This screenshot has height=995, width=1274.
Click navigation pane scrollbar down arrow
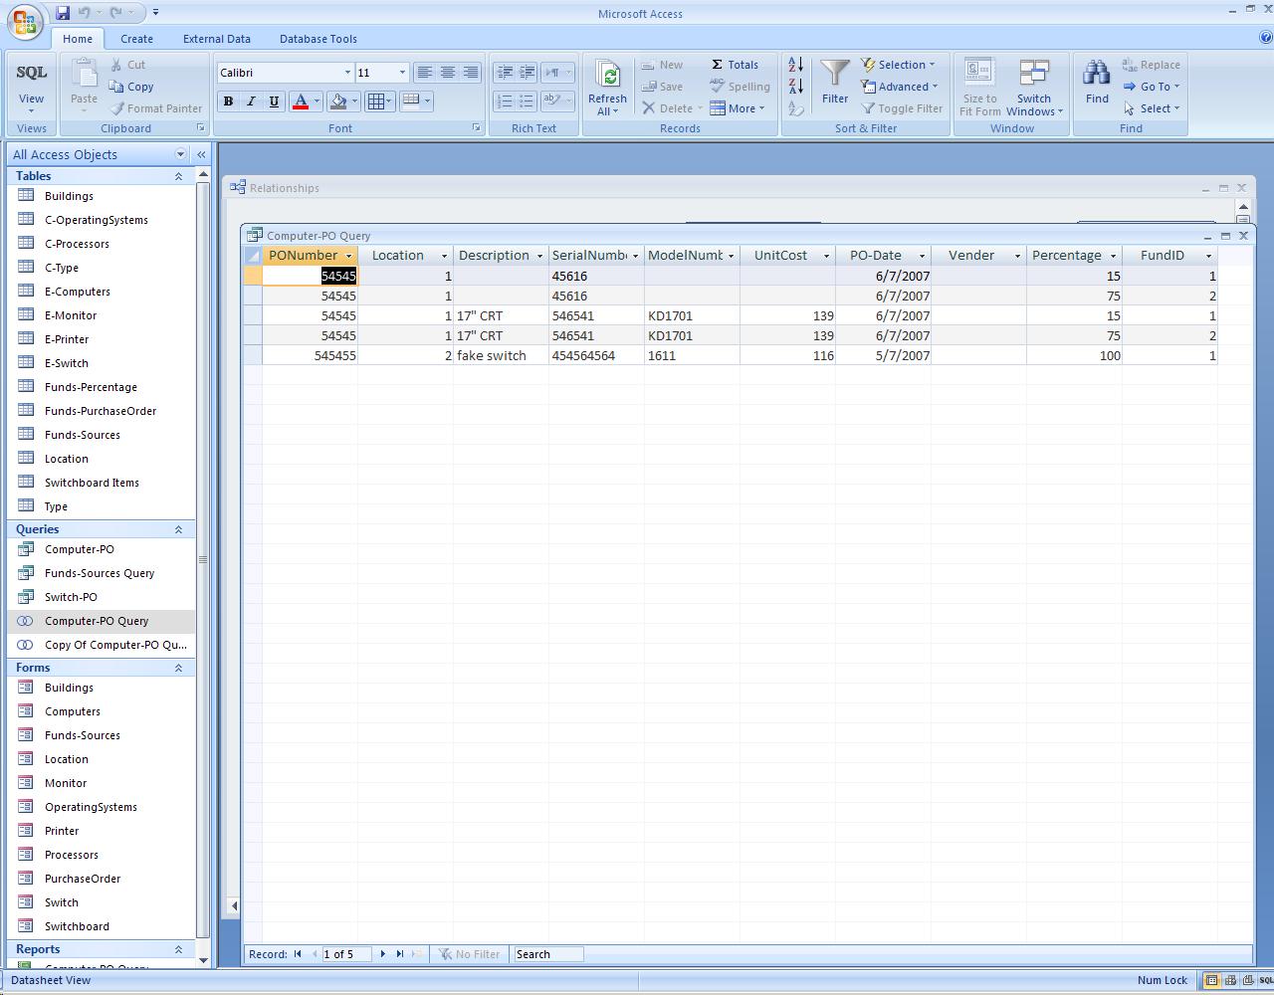click(x=204, y=960)
